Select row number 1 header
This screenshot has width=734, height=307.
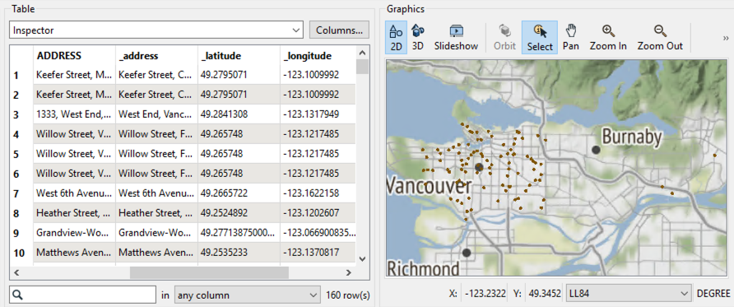click(21, 75)
